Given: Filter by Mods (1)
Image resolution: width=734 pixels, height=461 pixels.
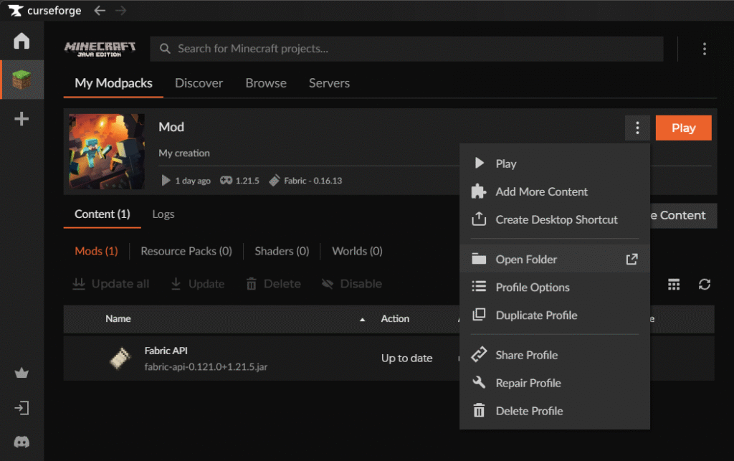Looking at the screenshot, I should click(97, 252).
